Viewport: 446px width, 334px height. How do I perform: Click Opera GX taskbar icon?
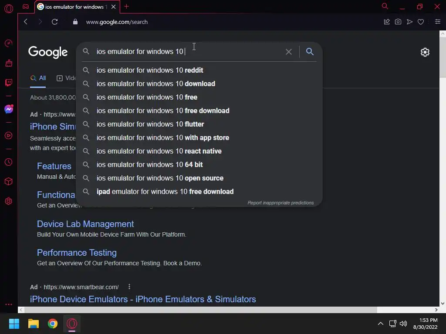72,324
